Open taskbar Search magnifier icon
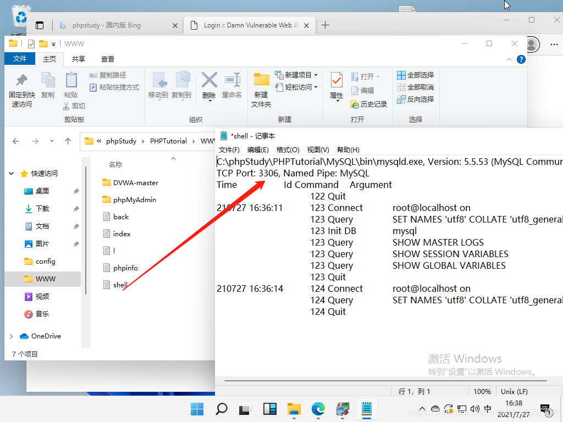The image size is (563, 422). (221, 409)
